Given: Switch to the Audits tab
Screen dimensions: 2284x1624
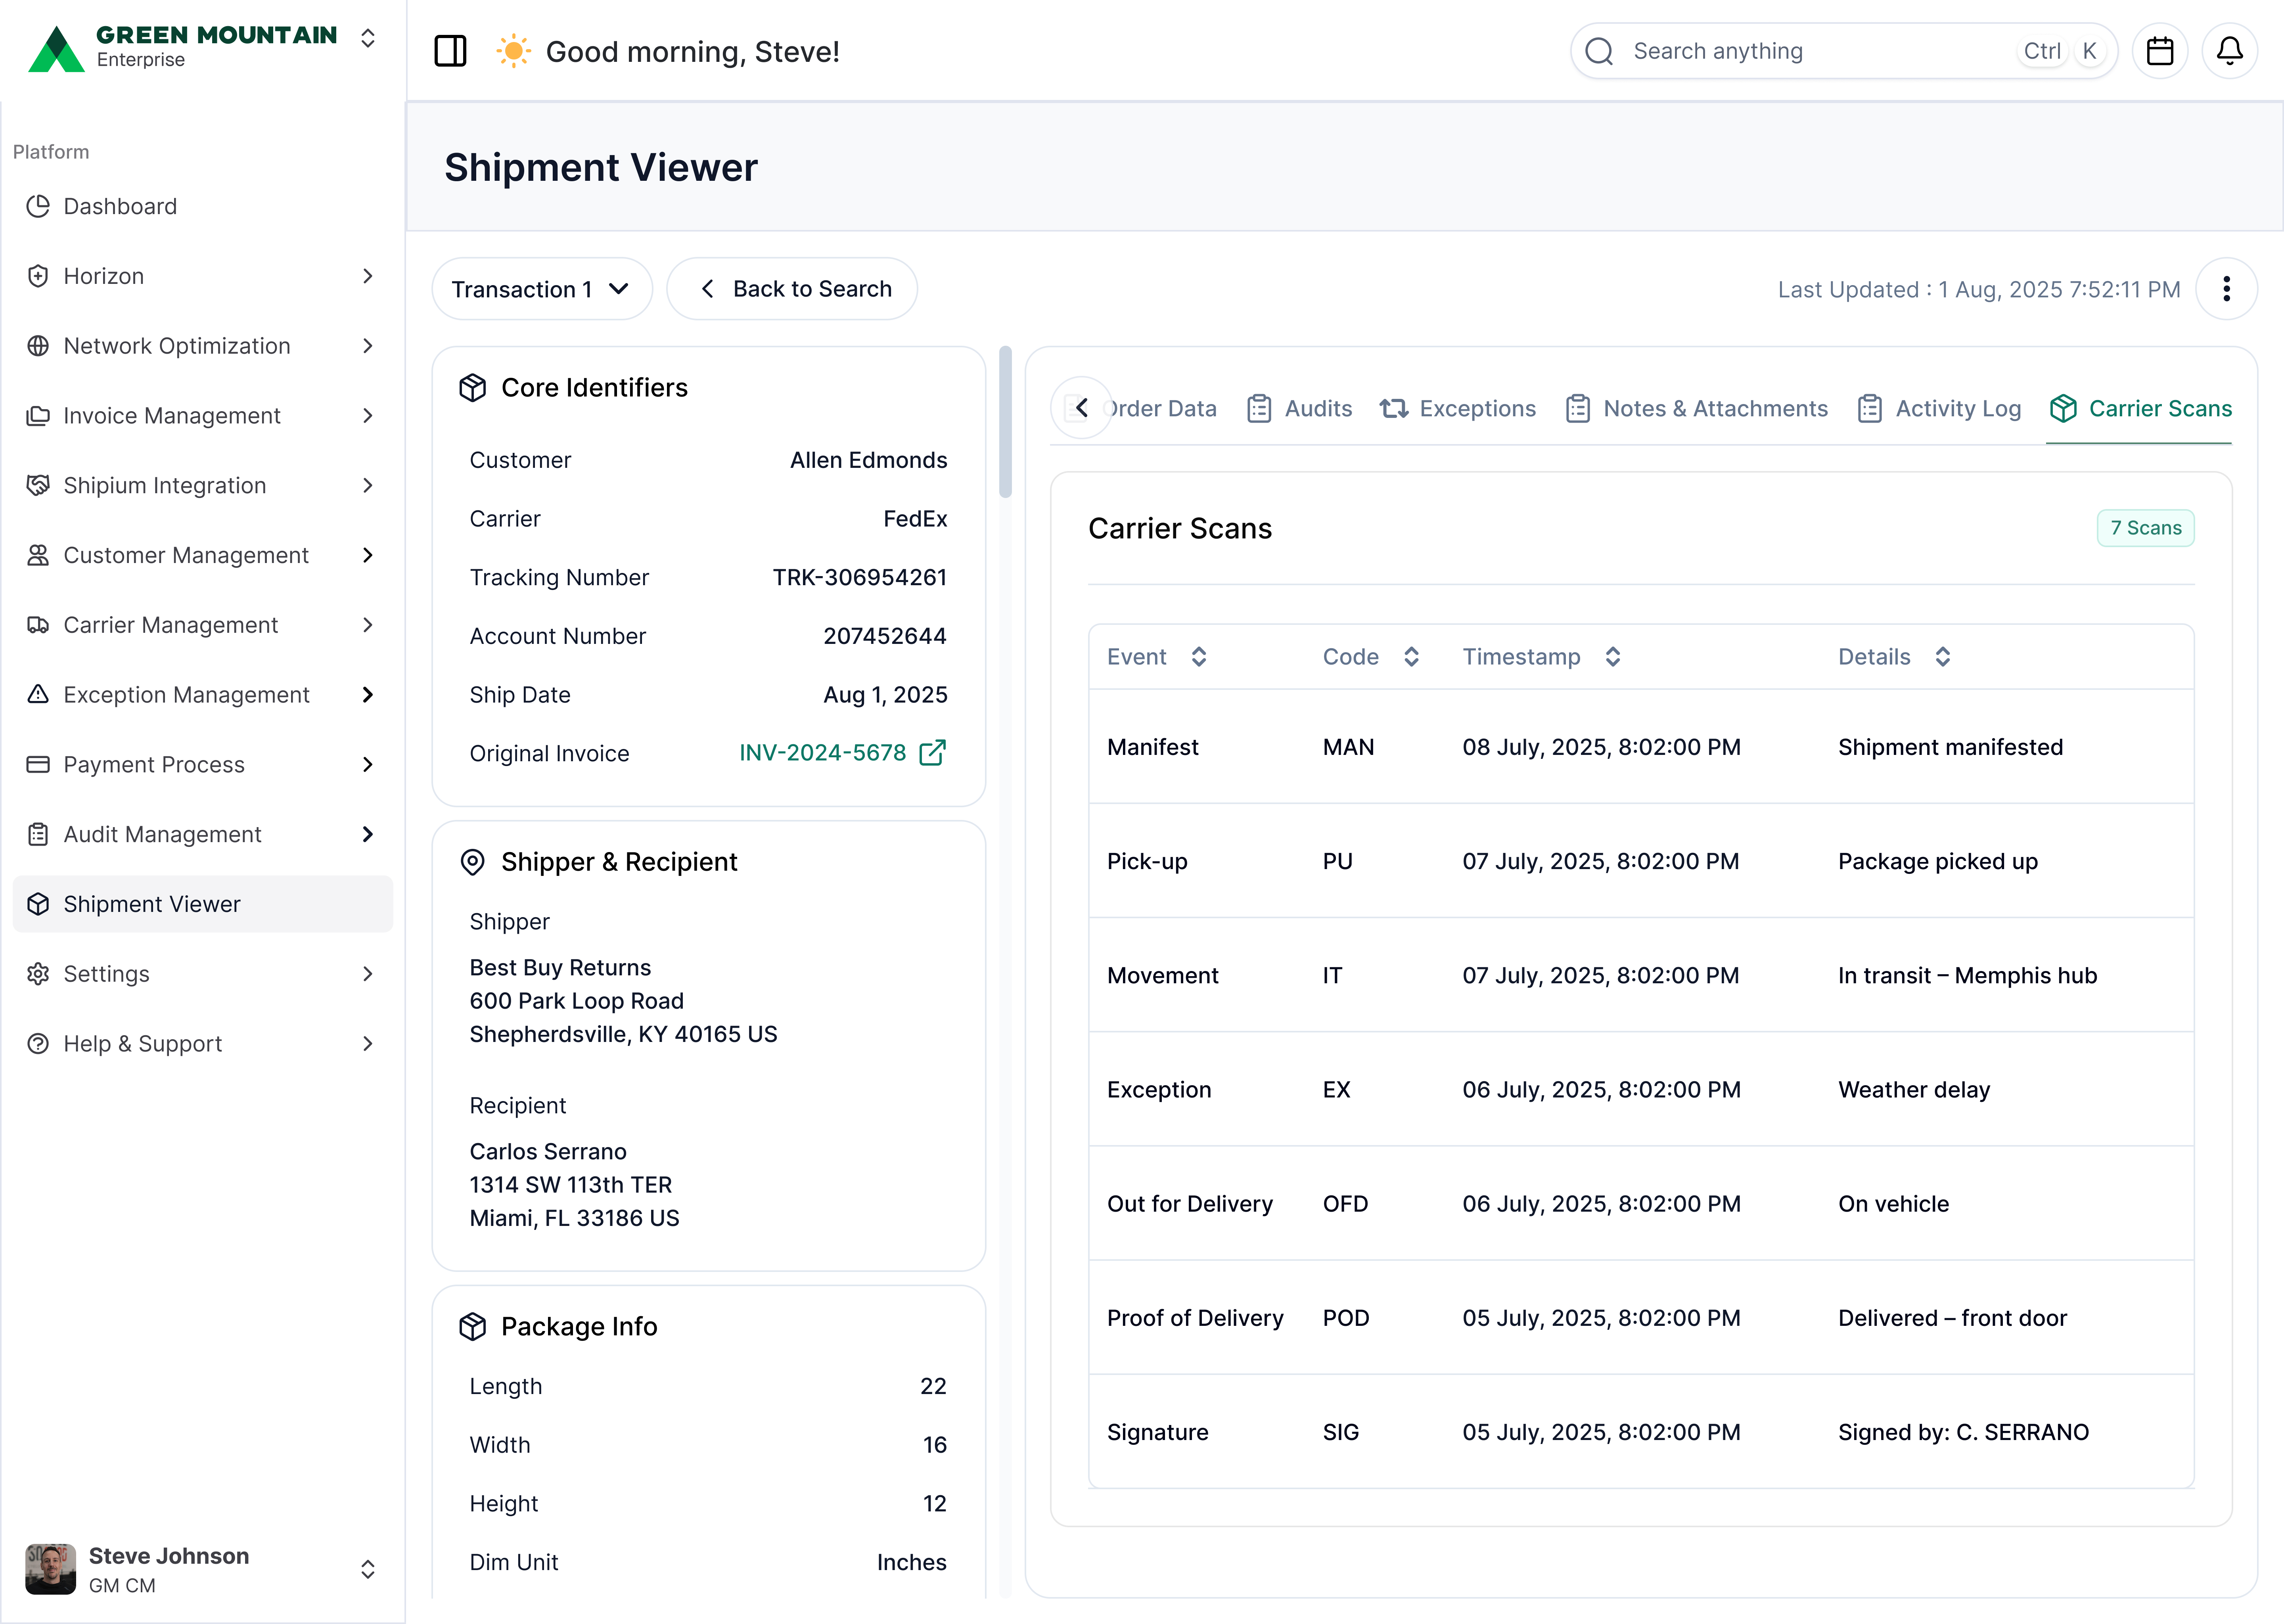Looking at the screenshot, I should 1299,409.
